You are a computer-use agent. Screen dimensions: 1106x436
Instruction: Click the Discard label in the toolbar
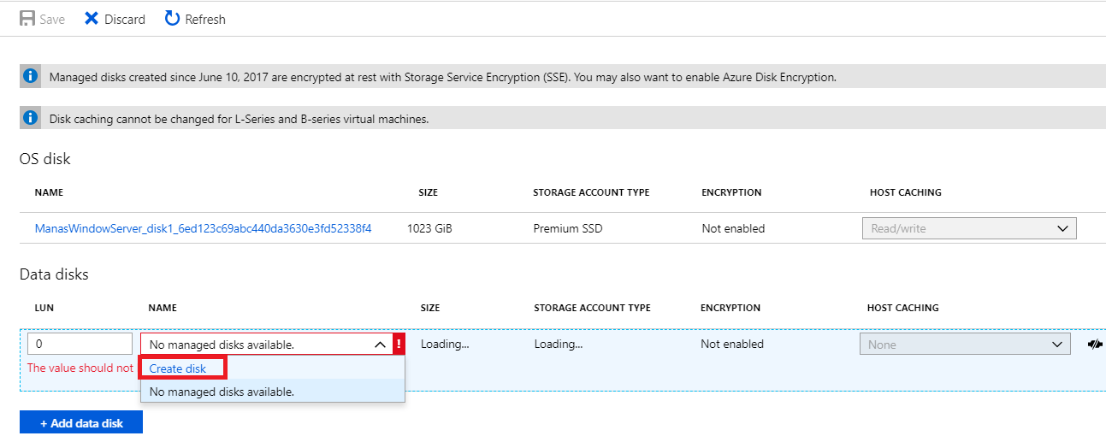coord(125,19)
